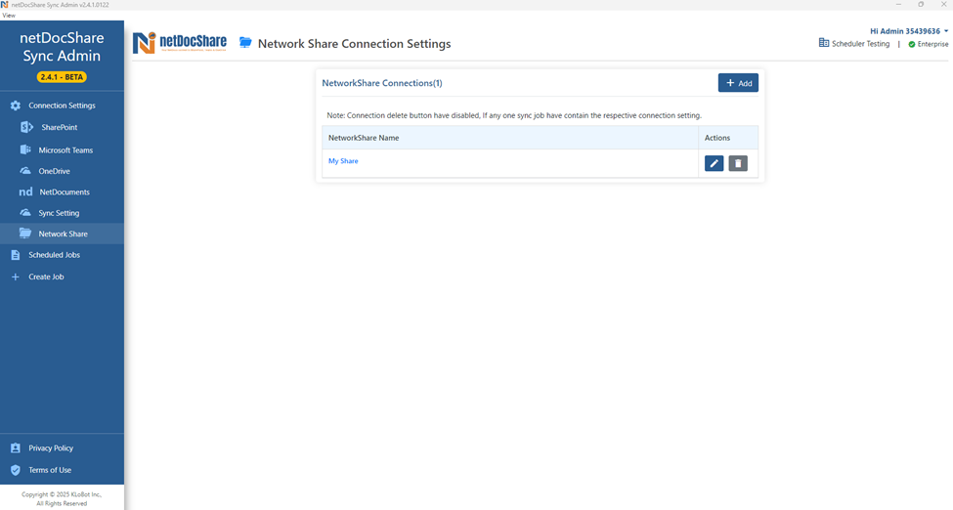
Task: Click the Connection Settings gear icon
Action: (x=16, y=106)
